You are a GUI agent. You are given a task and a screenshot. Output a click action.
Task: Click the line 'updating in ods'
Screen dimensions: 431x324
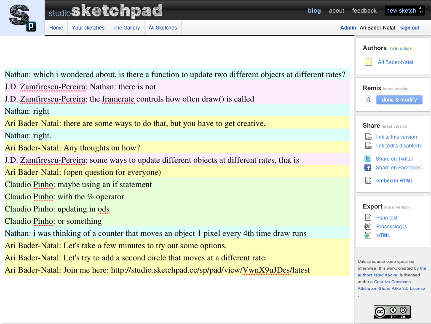click(177, 209)
